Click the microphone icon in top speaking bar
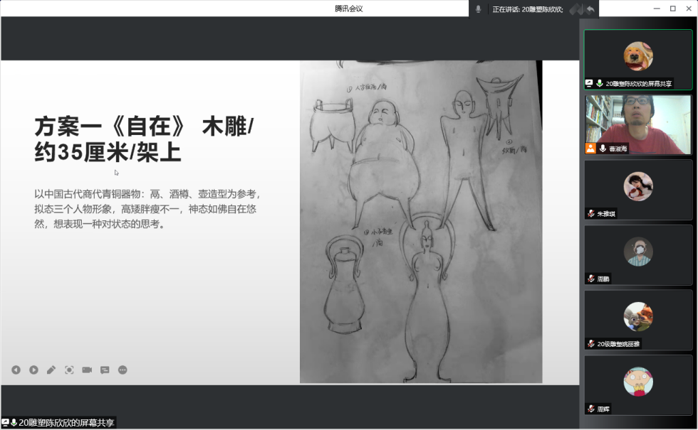The image size is (698, 430). click(478, 9)
